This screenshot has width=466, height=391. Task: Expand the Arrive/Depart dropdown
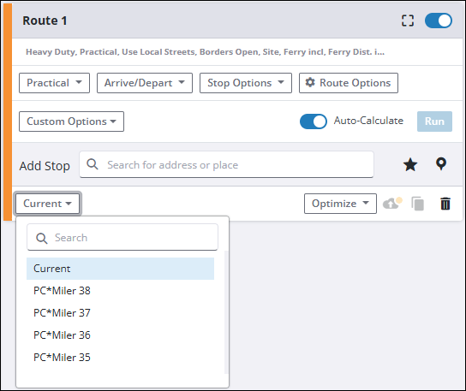[x=145, y=83]
